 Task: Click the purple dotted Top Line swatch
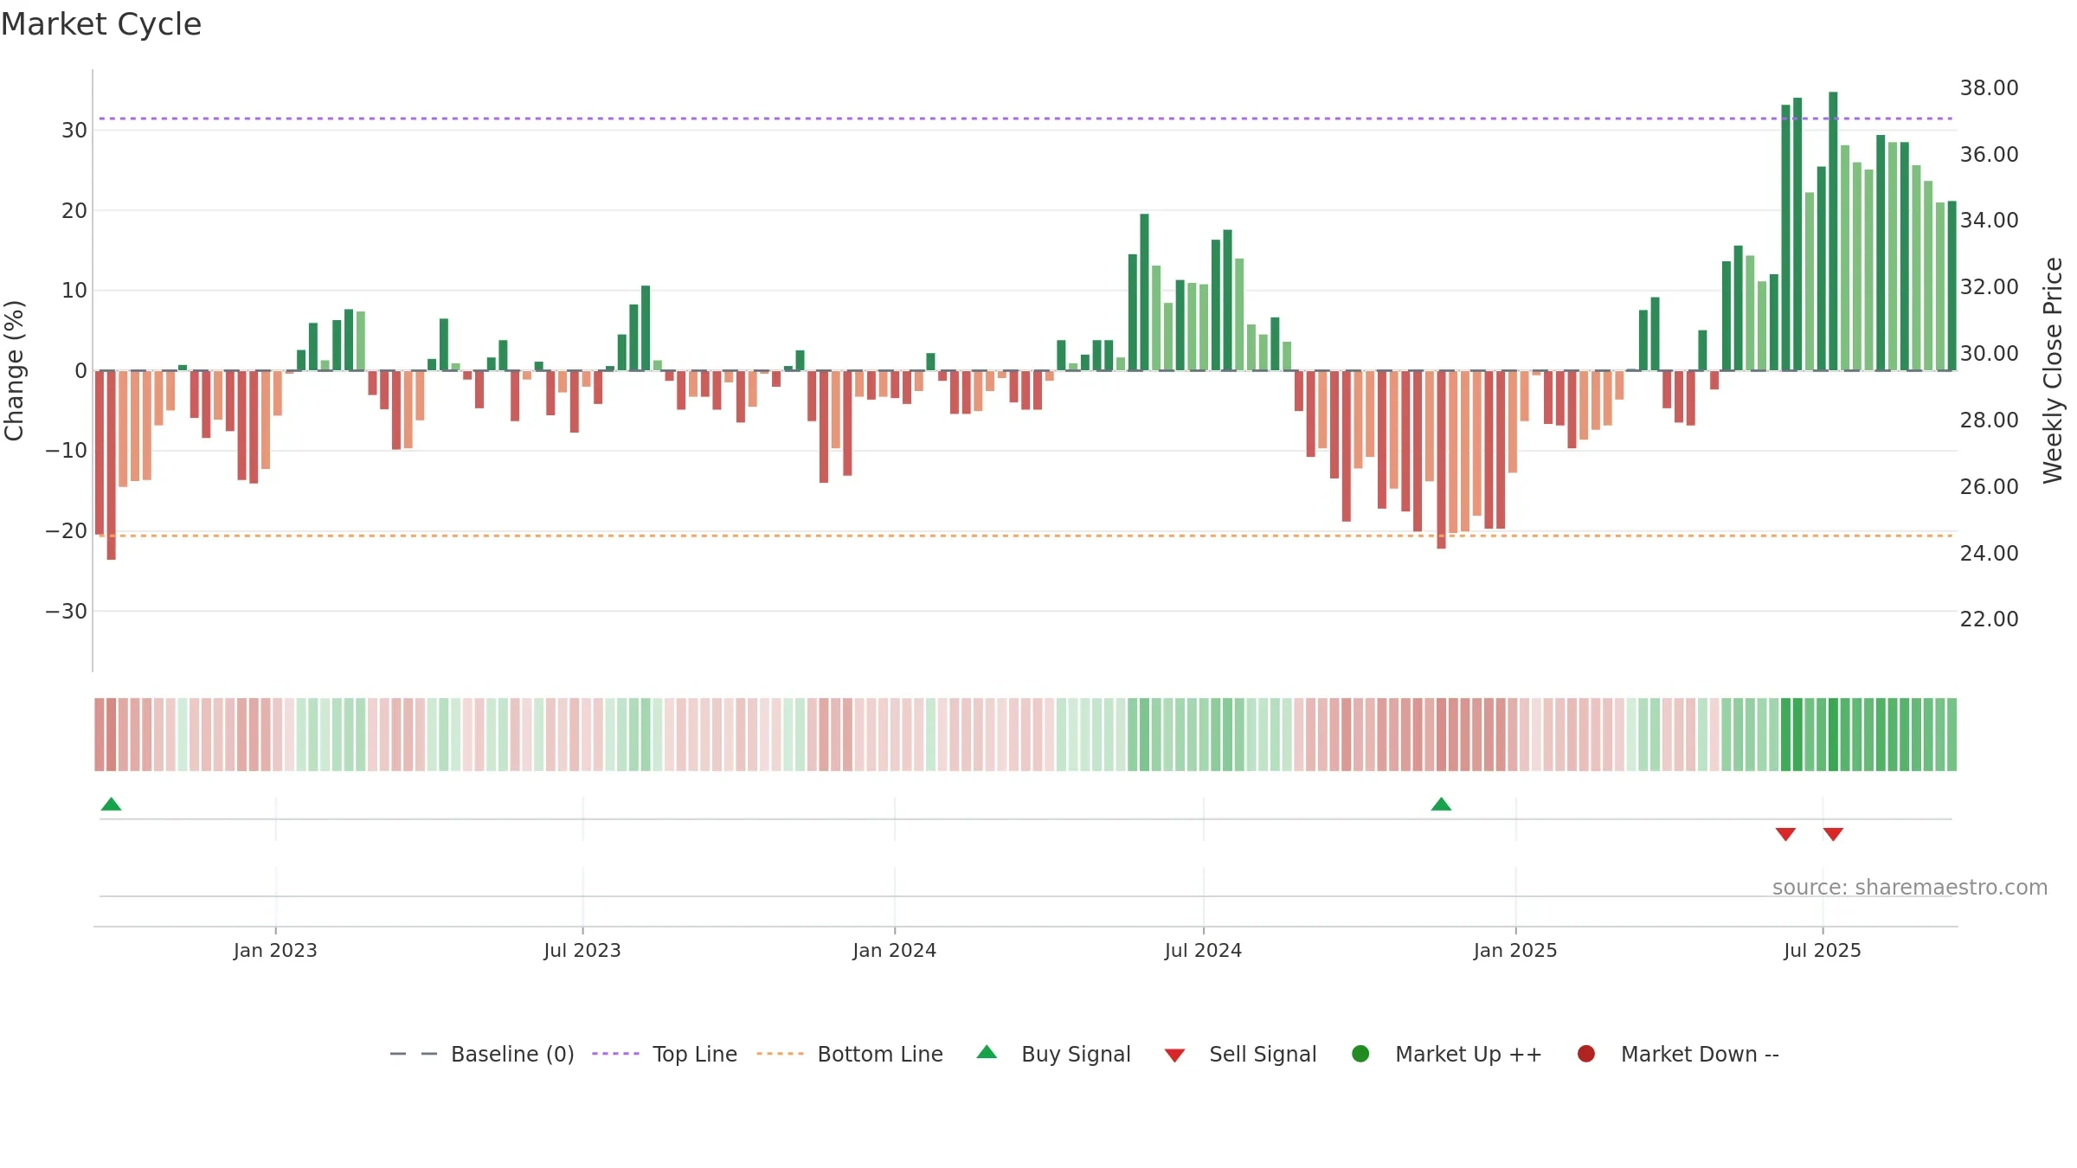click(615, 1054)
